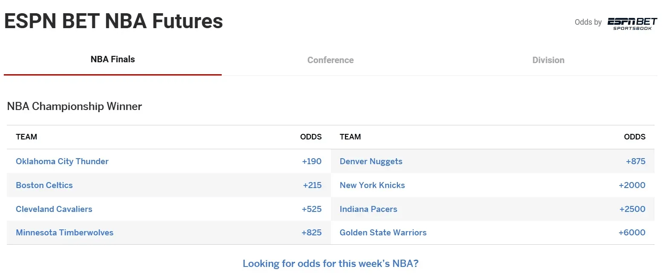
Task: Pick the Warriors +6000 odds
Action: pyautogui.click(x=632, y=233)
